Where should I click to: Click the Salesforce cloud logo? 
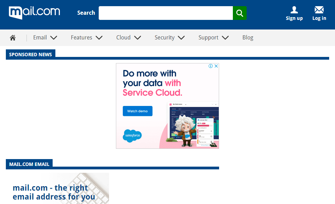[x=132, y=136]
